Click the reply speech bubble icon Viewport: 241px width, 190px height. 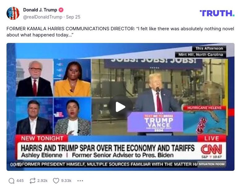click(11, 181)
